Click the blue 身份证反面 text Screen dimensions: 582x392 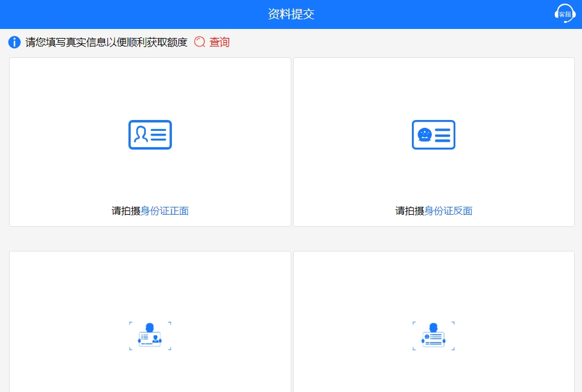tap(448, 211)
